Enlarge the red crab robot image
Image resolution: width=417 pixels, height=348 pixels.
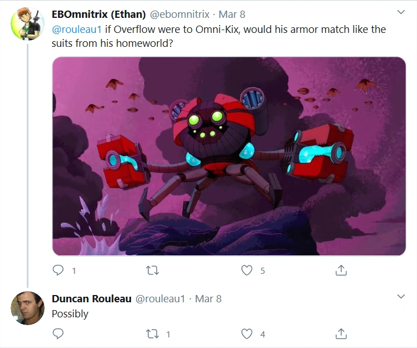pos(229,156)
